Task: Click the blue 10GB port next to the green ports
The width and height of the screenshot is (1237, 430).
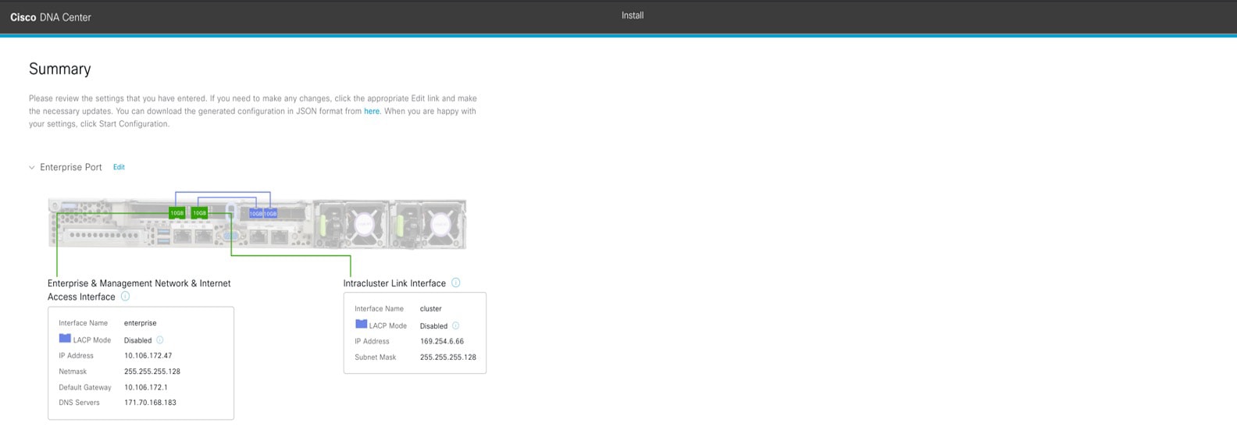Action: click(255, 213)
